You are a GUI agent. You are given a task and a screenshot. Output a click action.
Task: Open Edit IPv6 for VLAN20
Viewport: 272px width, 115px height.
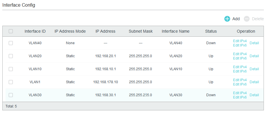[240, 58]
